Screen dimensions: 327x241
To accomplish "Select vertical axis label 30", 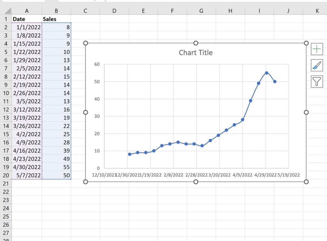I will coord(97,116).
